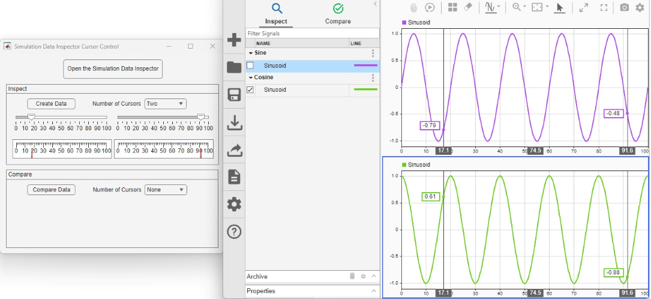Click the Export share arrow icon

(x=234, y=149)
